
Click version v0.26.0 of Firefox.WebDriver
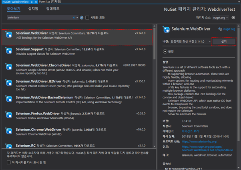(141, 114)
